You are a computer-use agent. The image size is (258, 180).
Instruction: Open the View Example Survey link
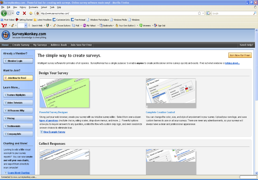[54, 132]
